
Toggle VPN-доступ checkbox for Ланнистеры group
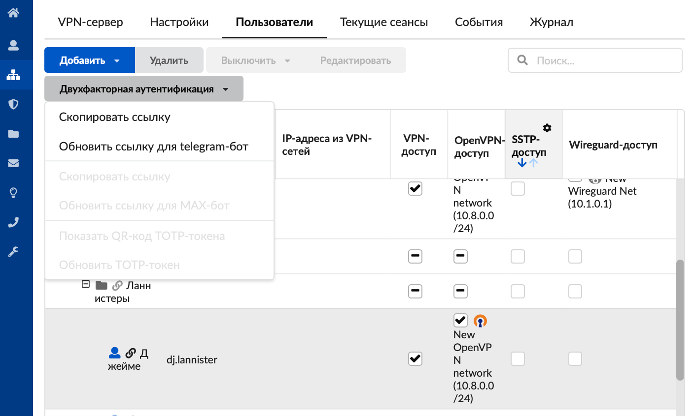[x=415, y=291]
